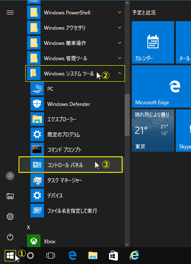Open the メール tile

(183, 42)
